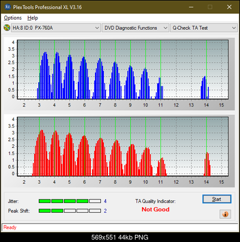
Task: Open the orange info button
Action: (225, 214)
